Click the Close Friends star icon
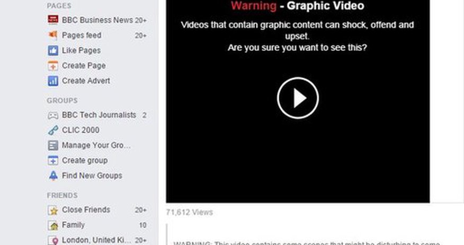The width and height of the screenshot is (464, 245). coord(53,210)
